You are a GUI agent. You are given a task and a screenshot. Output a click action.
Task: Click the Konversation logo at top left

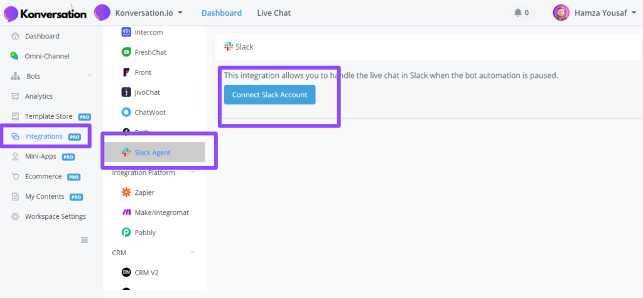45,13
